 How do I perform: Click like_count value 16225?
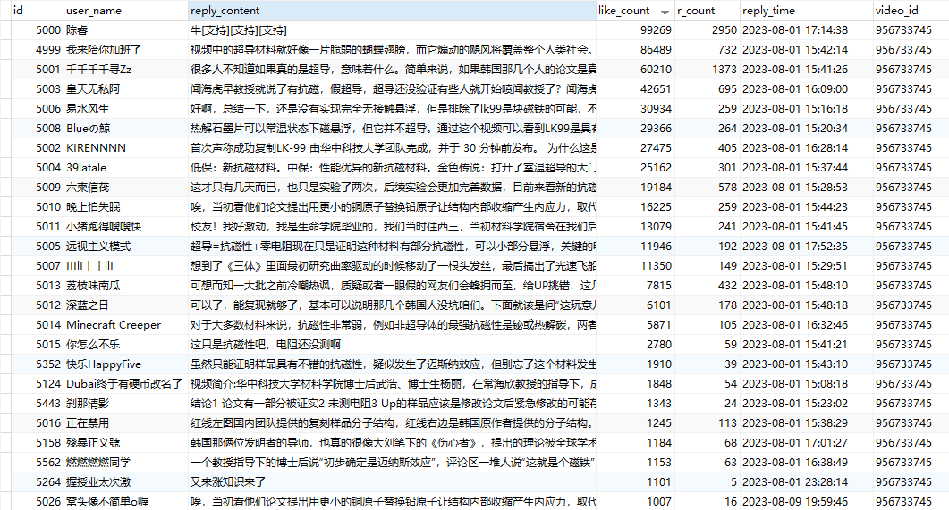pyautogui.click(x=656, y=206)
